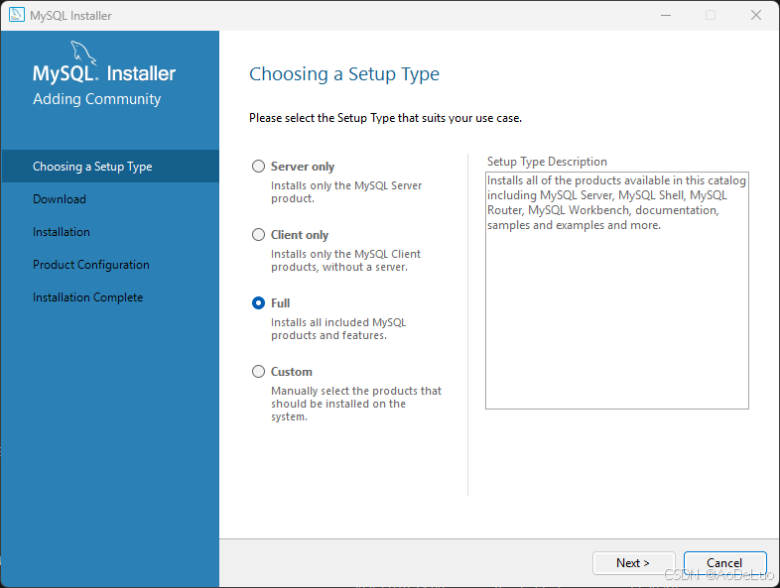Click the "Installs only the MySQL Client products" text
This screenshot has width=780, height=588.
(345, 261)
